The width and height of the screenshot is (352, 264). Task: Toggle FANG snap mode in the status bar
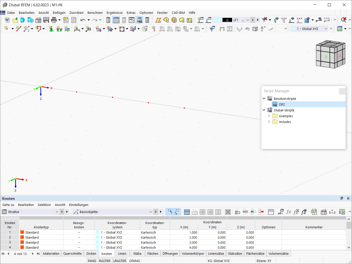(92, 261)
